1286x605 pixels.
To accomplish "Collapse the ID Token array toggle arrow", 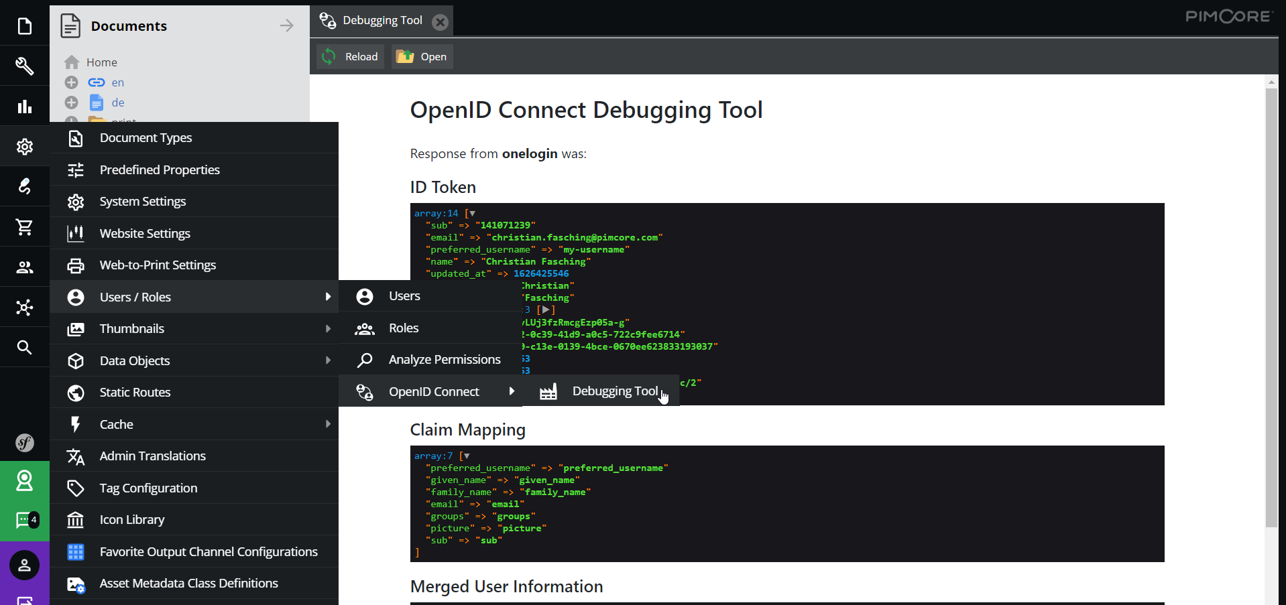I will [472, 214].
